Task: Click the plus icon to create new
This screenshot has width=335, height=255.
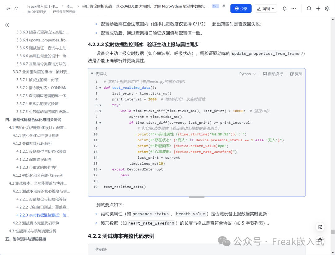Action: 318,9
